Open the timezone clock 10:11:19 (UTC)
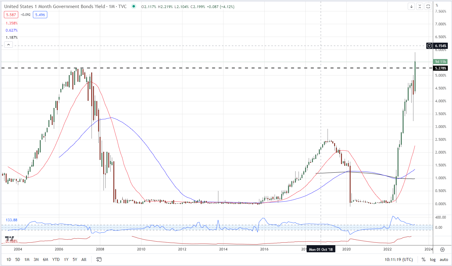The width and height of the screenshot is (452, 266). coord(399,259)
